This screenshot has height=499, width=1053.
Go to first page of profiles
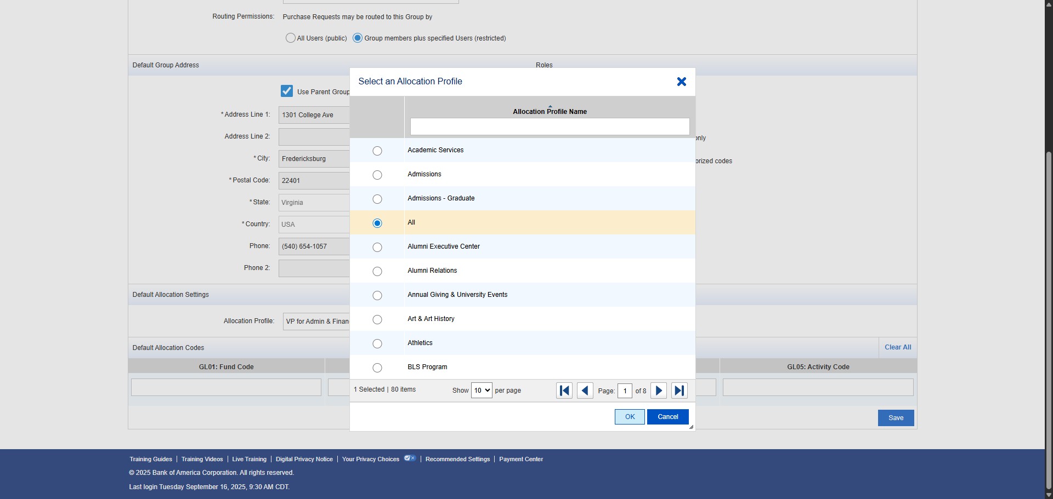coord(564,391)
